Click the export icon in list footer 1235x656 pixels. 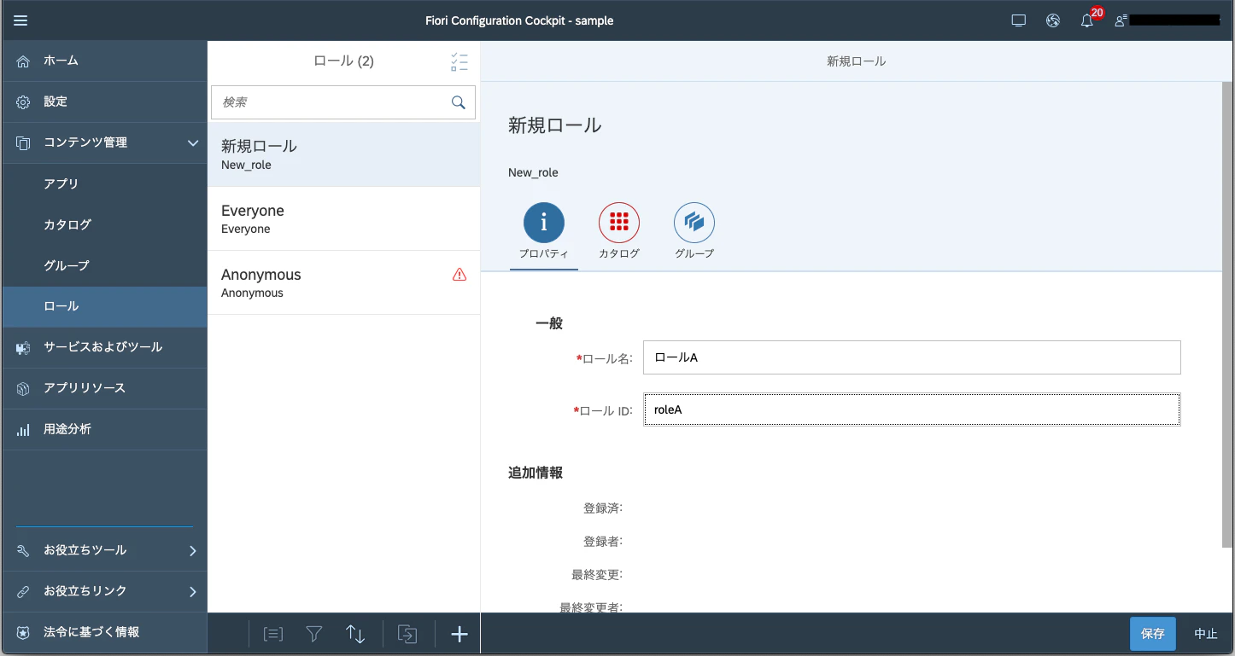tap(408, 634)
